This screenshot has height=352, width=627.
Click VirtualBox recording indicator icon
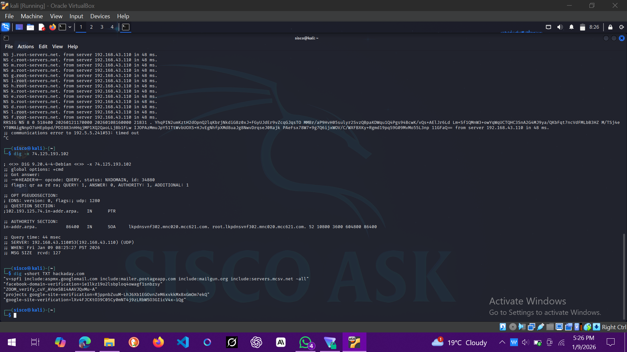coord(569,327)
